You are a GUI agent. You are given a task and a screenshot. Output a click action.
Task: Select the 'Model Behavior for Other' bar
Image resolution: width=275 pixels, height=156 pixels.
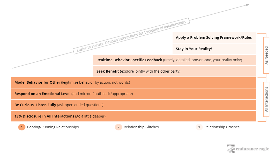pos(133,82)
